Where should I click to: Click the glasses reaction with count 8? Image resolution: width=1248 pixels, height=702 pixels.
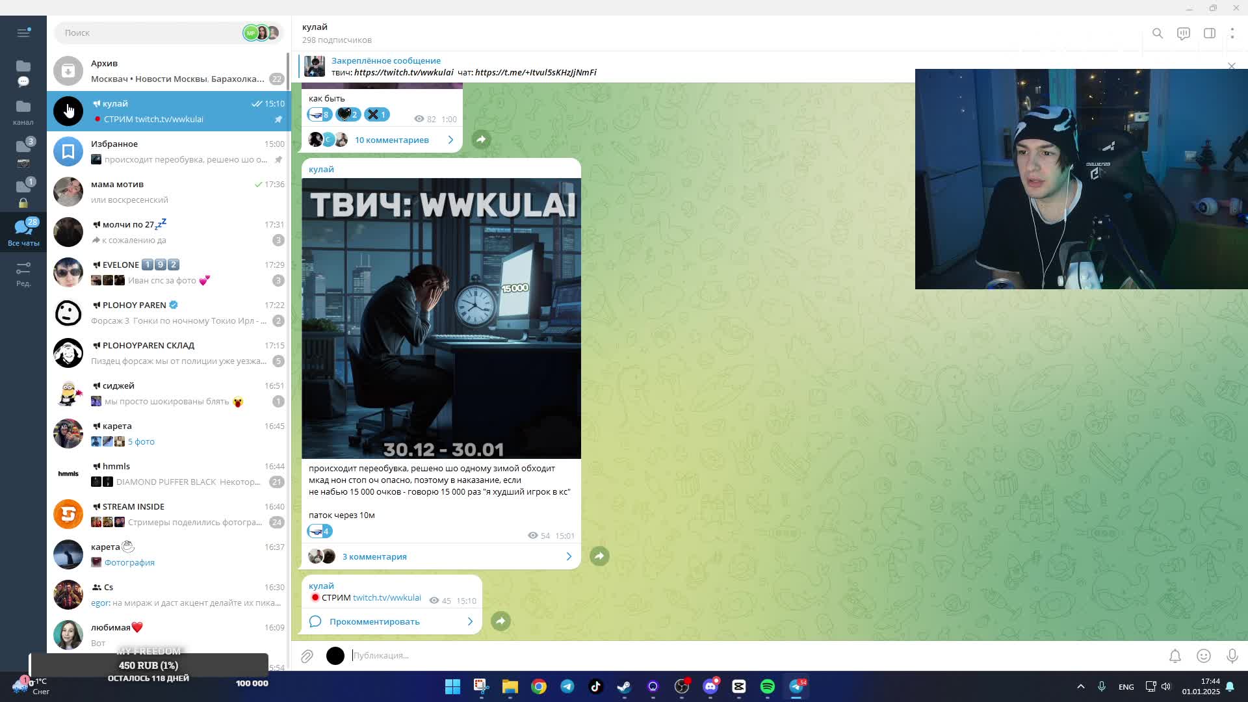pyautogui.click(x=319, y=114)
